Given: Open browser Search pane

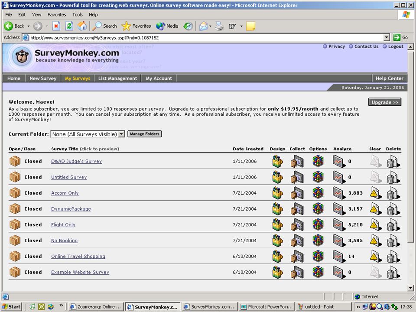Looking at the screenshot, I should [x=105, y=26].
